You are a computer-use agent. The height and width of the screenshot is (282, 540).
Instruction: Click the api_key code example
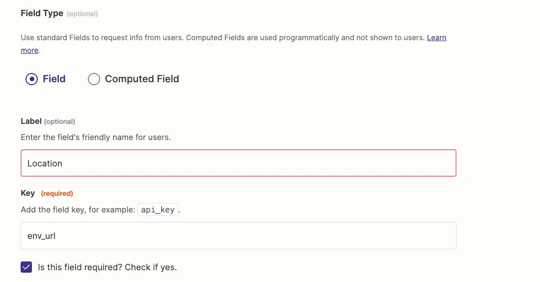coord(158,210)
